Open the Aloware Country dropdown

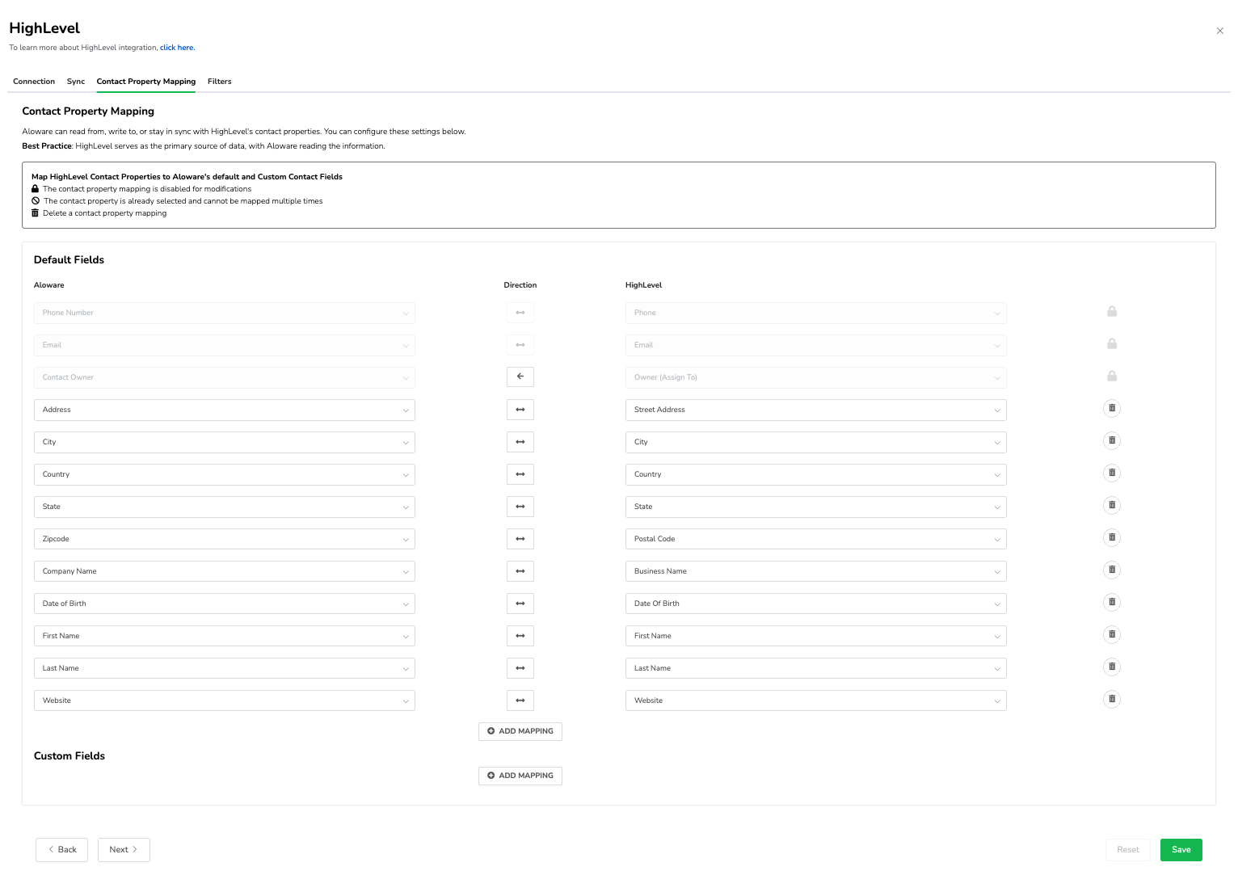pos(225,474)
